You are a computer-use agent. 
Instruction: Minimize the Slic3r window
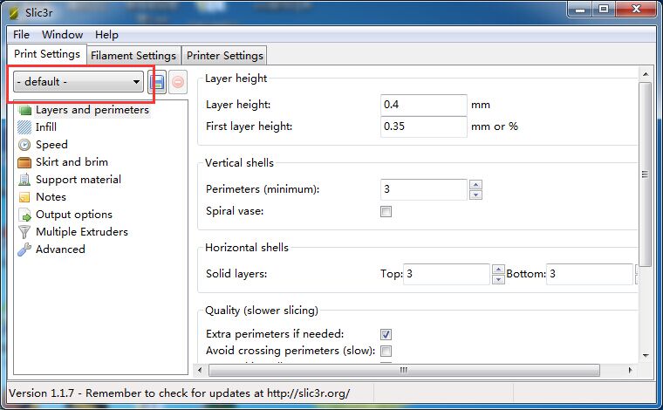(580, 10)
